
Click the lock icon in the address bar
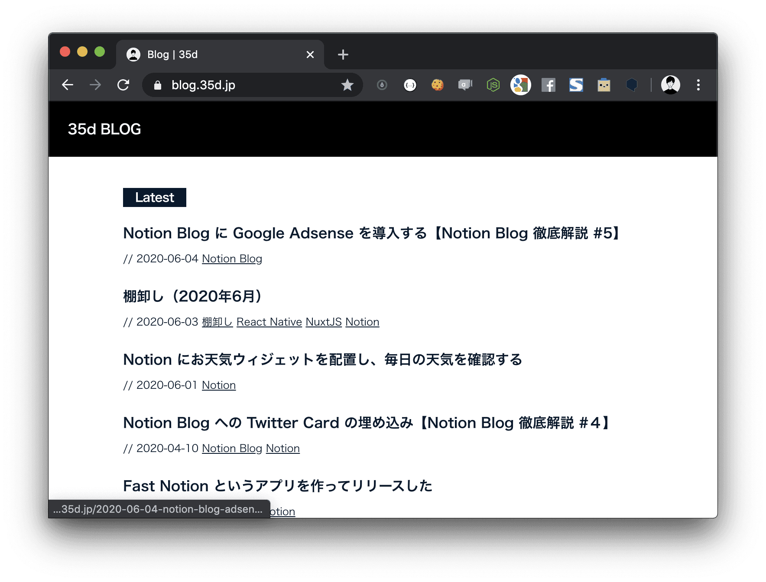click(x=158, y=85)
